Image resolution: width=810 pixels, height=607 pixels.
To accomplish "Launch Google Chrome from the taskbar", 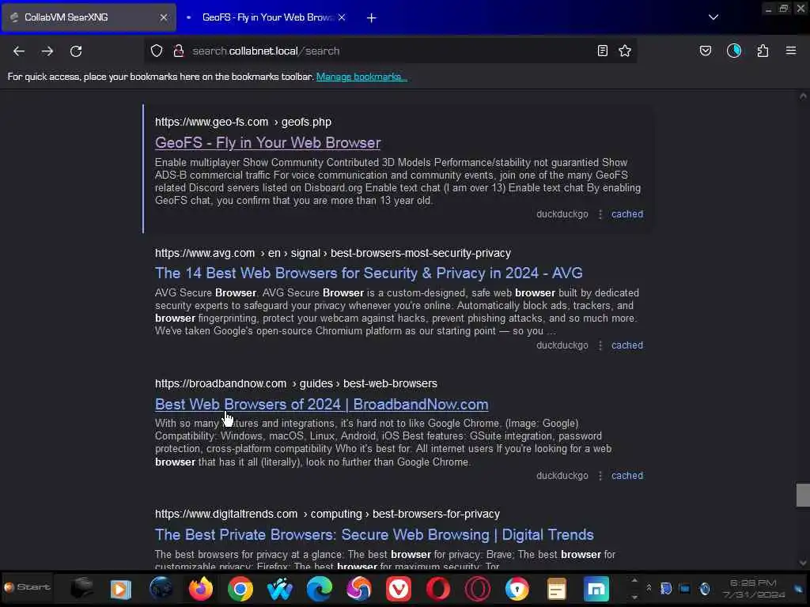I will pyautogui.click(x=240, y=589).
